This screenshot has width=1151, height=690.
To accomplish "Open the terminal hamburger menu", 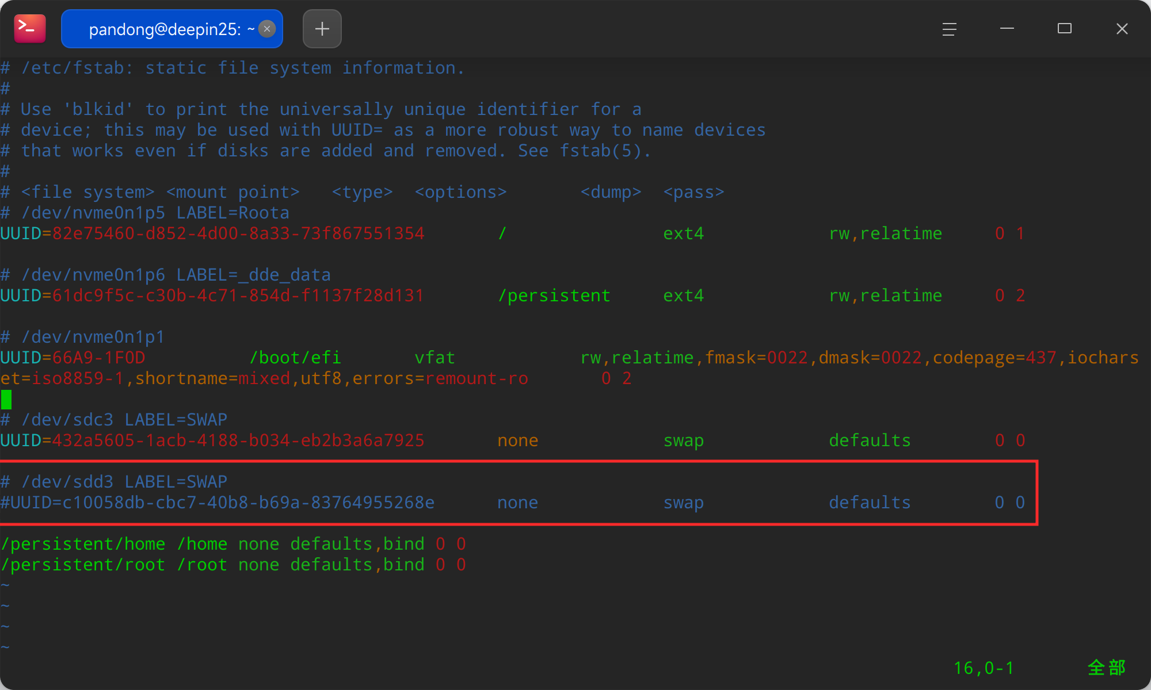I will click(950, 29).
